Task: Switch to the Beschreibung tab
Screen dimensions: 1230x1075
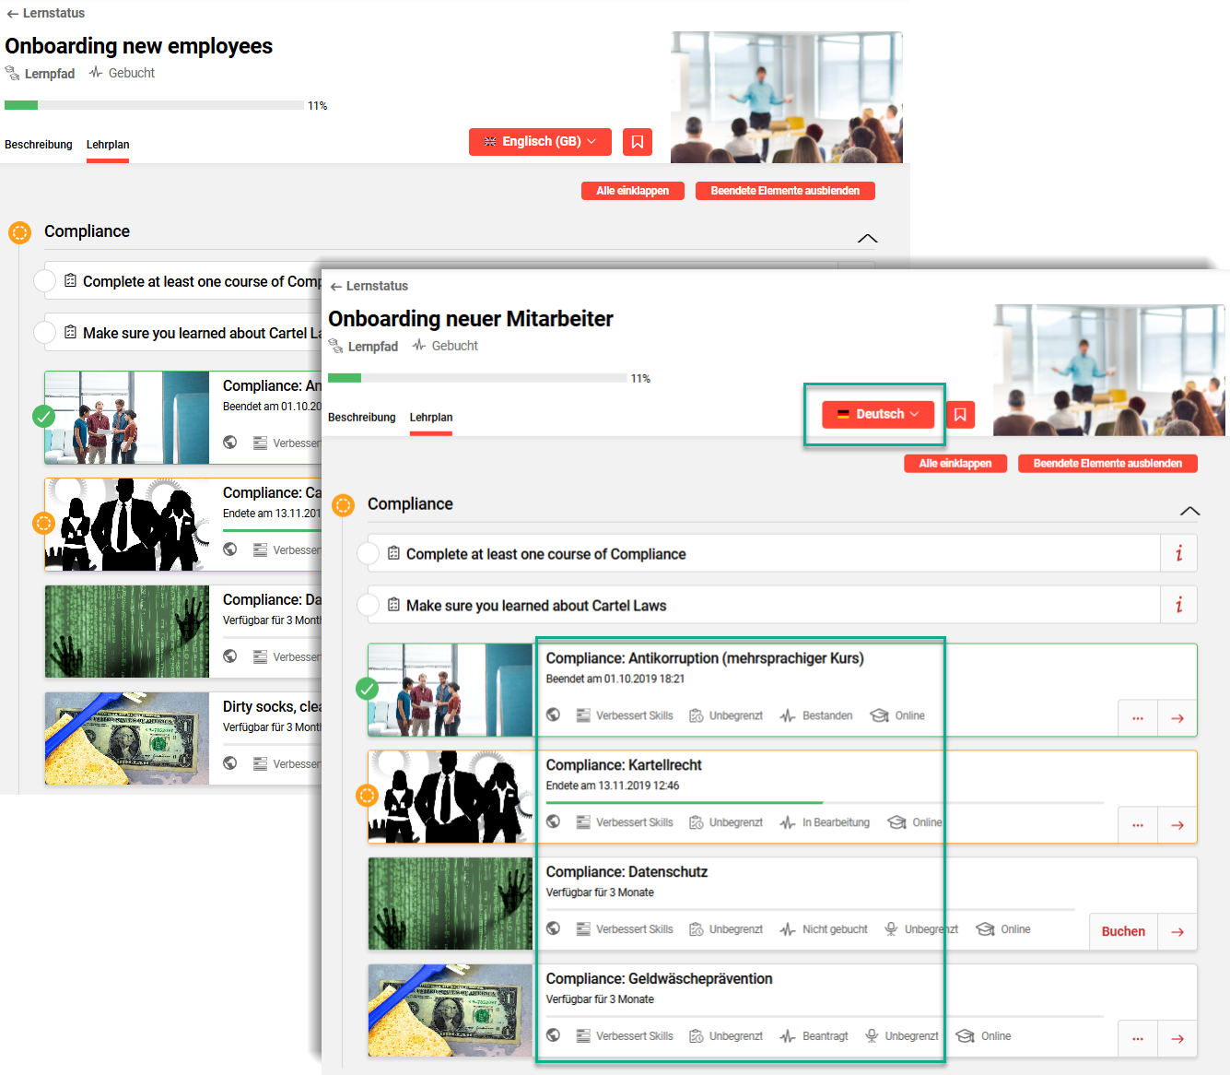Action: coord(361,417)
